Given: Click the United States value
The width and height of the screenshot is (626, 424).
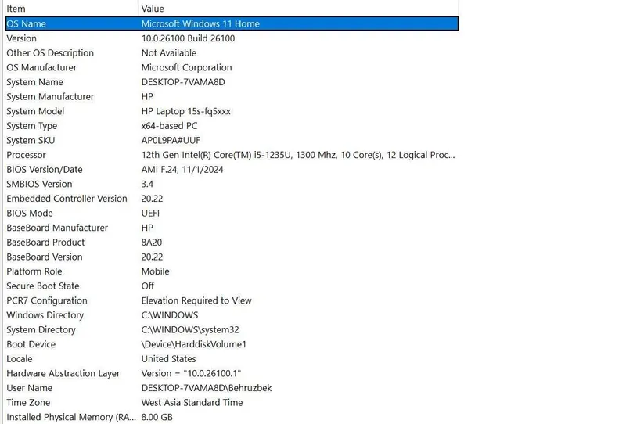Looking at the screenshot, I should tap(168, 359).
